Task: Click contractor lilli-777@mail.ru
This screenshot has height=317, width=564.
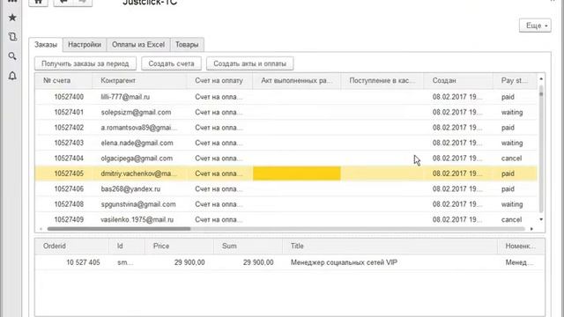Action: pos(125,97)
